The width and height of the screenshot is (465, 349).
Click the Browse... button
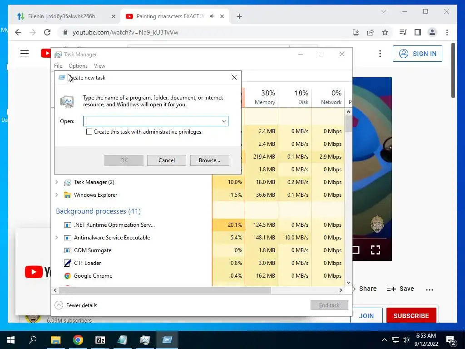[209, 160]
